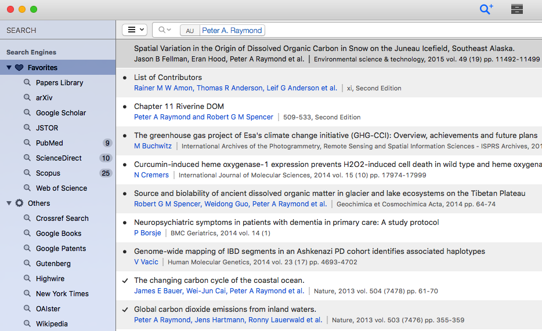
Task: Click magnifier icon beside Highwire
Action: pyautogui.click(x=27, y=278)
